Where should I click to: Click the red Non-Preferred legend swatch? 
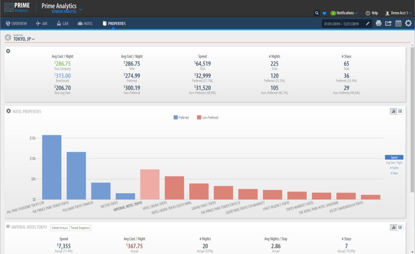click(x=199, y=117)
